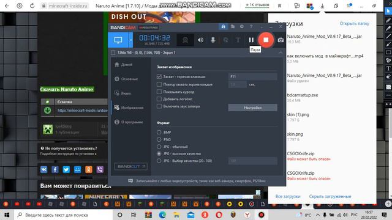The image size is (392, 220).
Task: Select Bandicam screen recording mode button
Action: tap(118, 40)
